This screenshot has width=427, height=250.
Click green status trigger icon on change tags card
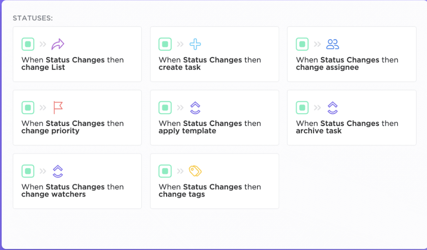(x=165, y=171)
